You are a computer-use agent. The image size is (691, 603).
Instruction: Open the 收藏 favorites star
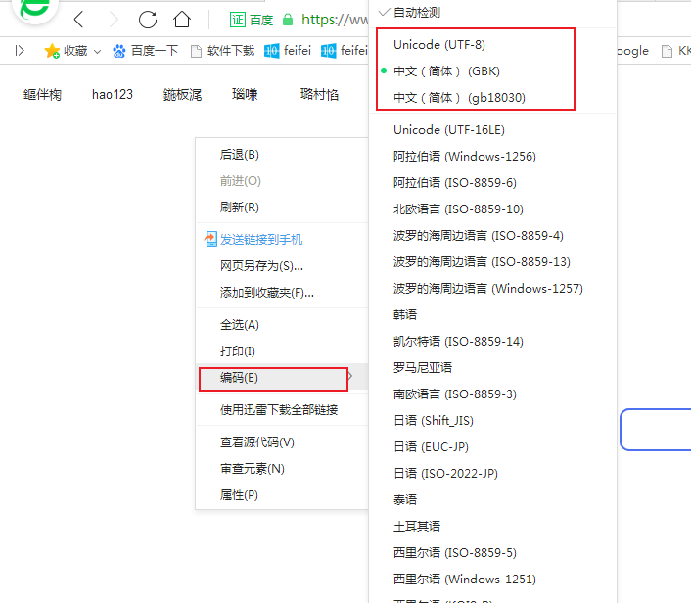[53, 51]
